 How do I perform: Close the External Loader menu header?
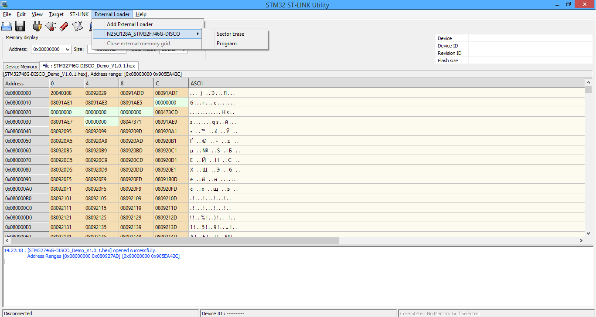[x=112, y=14]
